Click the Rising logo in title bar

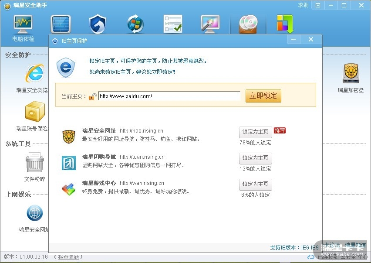point(7,6)
